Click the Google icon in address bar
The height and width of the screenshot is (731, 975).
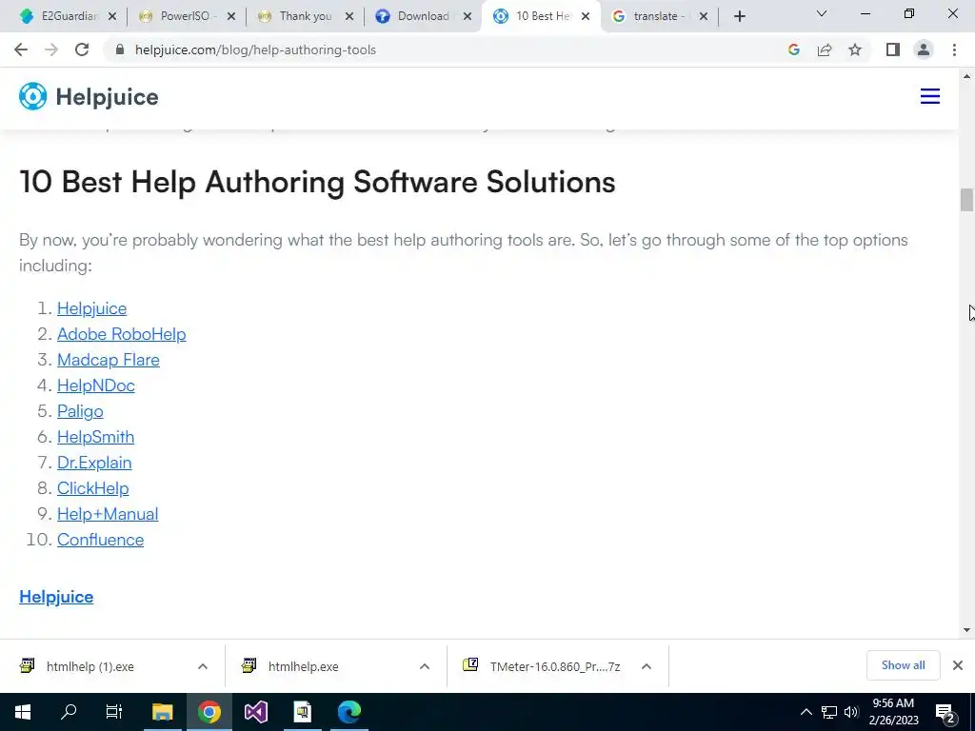click(x=793, y=49)
